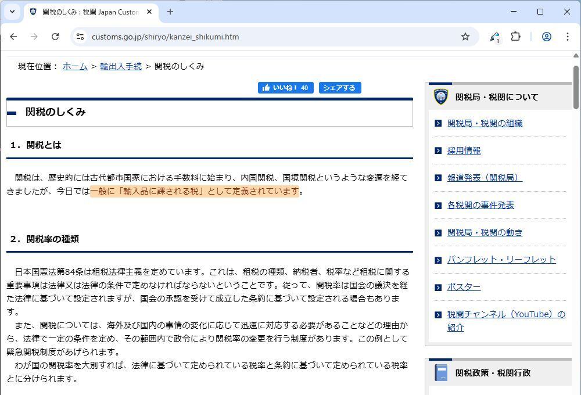Minimize the Chrome window
Screen dimensions: 581x395
[514, 12]
